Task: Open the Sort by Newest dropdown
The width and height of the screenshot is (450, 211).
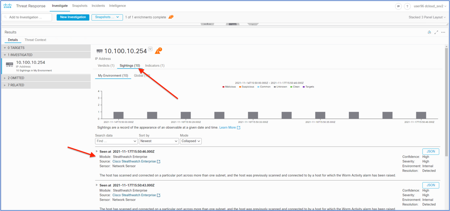Action: pos(159,141)
